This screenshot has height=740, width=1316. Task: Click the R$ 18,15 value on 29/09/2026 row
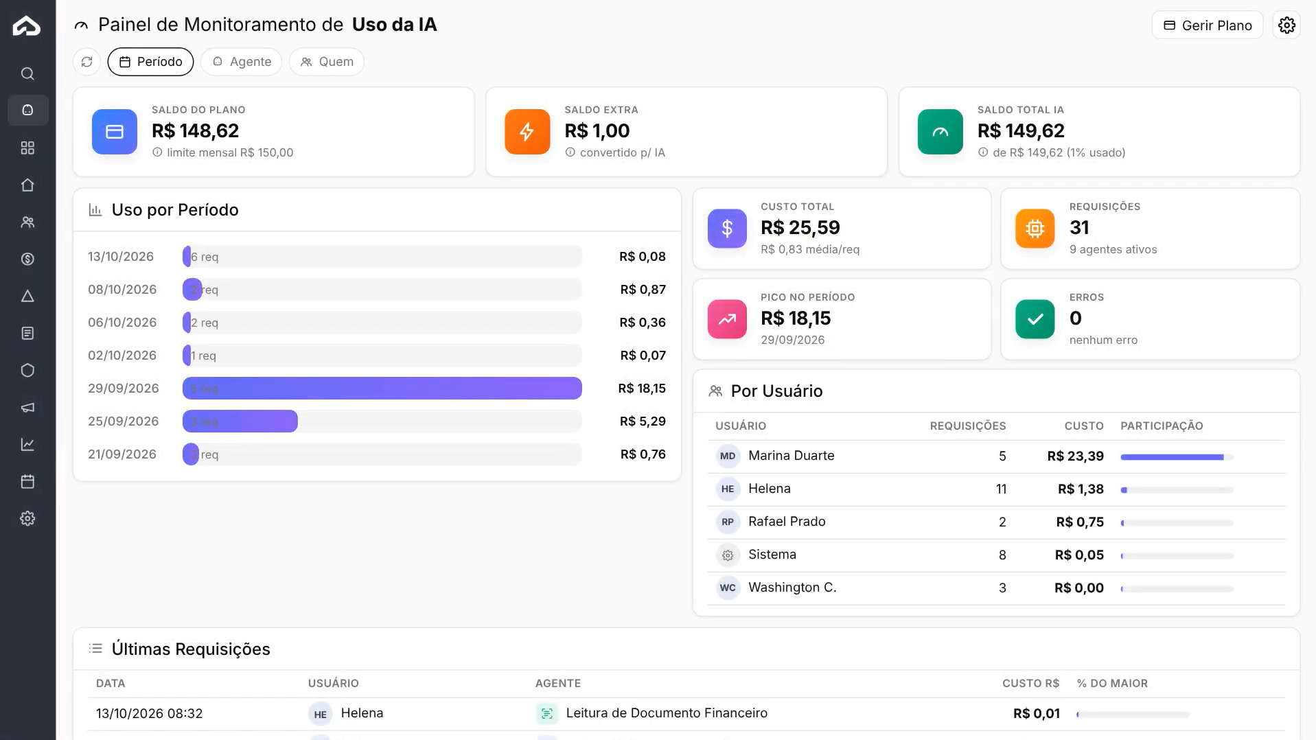click(x=642, y=389)
